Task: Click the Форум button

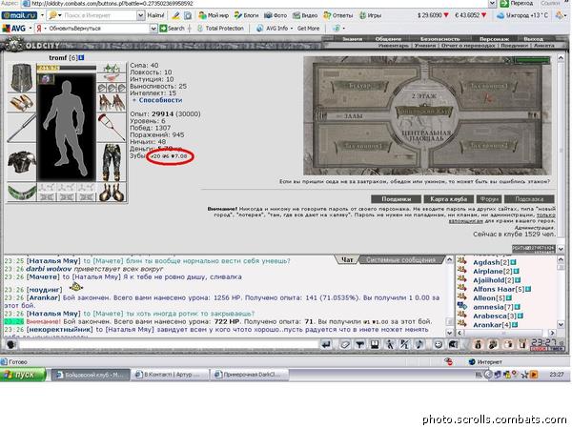Action: click(489, 199)
